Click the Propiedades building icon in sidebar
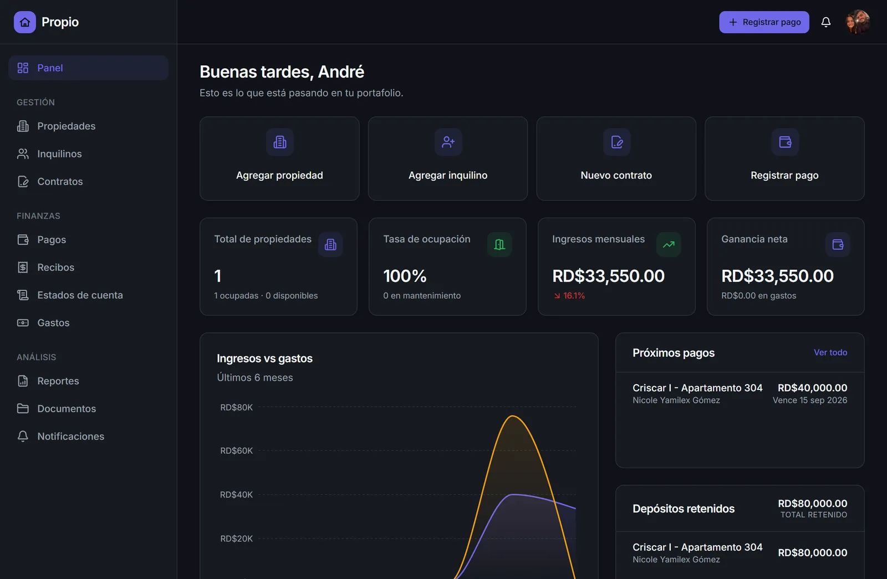The width and height of the screenshot is (887, 579). pyautogui.click(x=23, y=126)
